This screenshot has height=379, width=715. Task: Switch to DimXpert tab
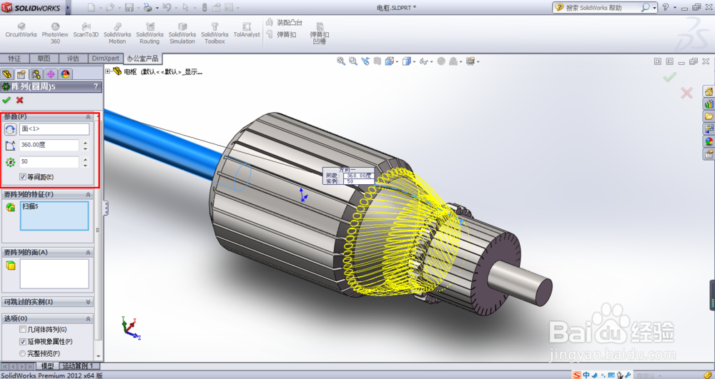coord(105,59)
